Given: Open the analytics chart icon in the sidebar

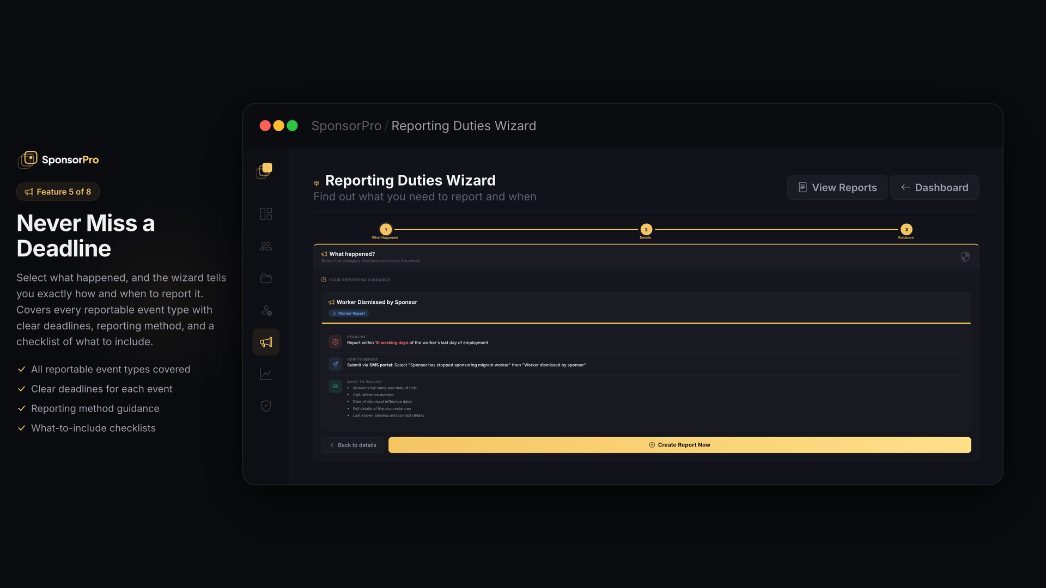Looking at the screenshot, I should (266, 374).
